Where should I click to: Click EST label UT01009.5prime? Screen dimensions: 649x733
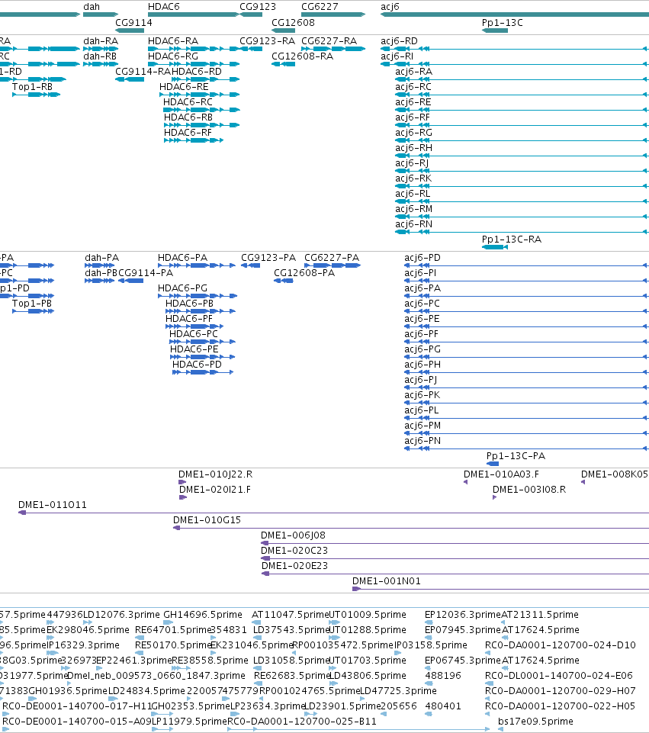(x=368, y=614)
